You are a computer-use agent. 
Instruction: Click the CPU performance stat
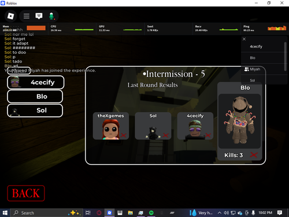[x=72, y=28]
